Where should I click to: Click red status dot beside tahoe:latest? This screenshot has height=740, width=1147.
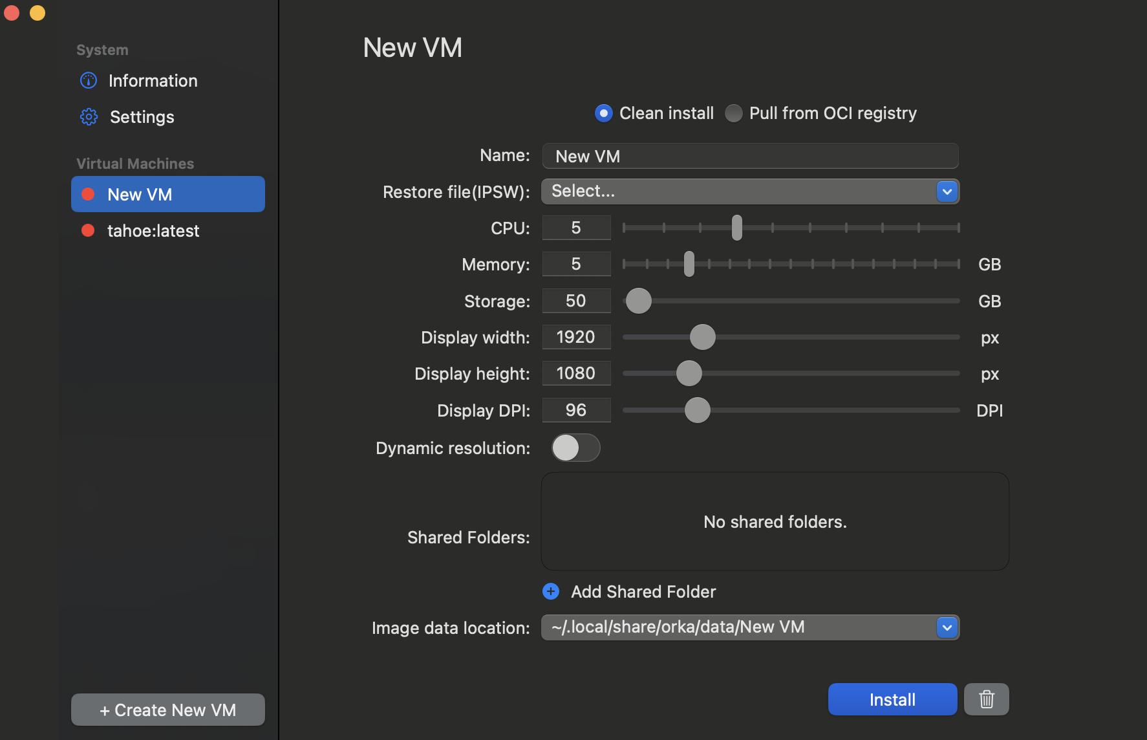89,231
